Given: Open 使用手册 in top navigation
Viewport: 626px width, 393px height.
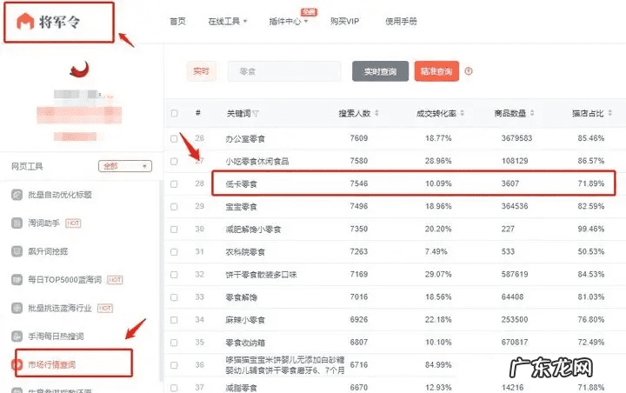Looking at the screenshot, I should (401, 21).
